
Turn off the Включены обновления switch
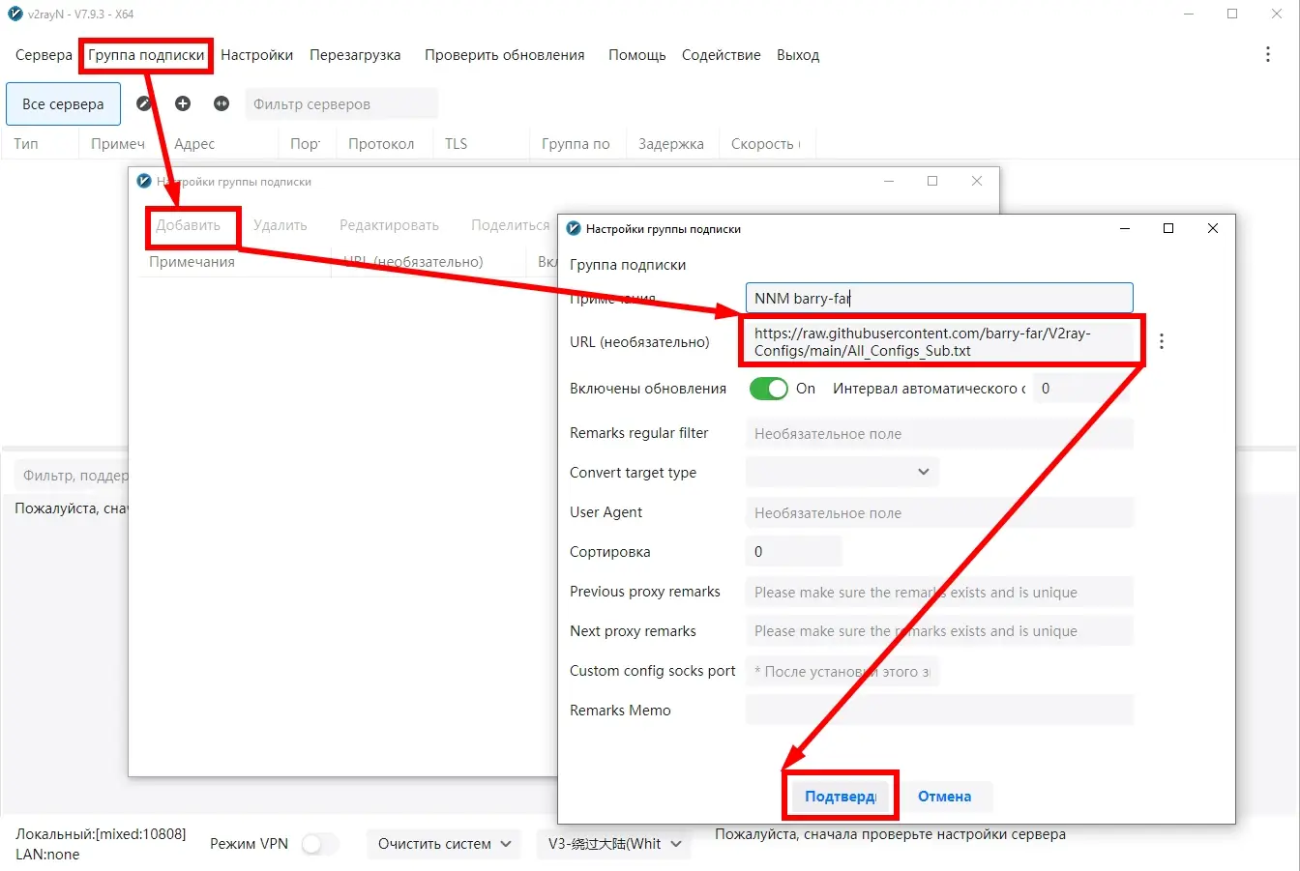click(x=769, y=389)
